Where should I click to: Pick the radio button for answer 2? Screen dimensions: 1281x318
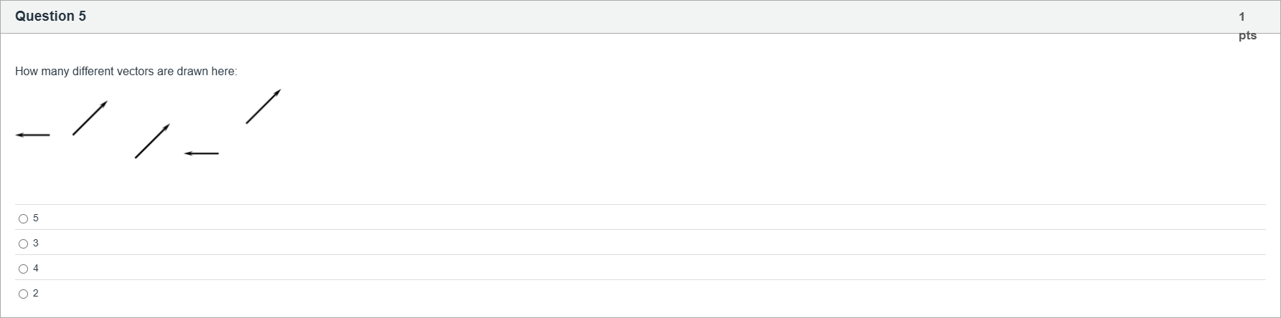[x=23, y=294]
